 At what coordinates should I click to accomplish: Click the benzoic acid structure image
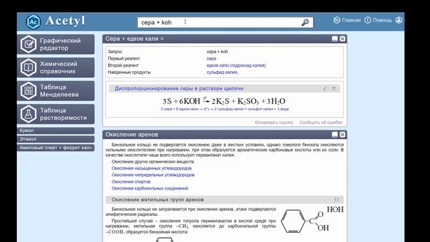[x=312, y=220]
